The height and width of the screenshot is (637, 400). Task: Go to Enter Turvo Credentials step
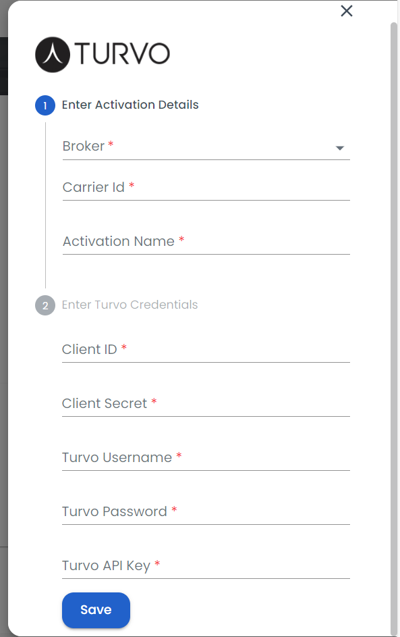[130, 305]
